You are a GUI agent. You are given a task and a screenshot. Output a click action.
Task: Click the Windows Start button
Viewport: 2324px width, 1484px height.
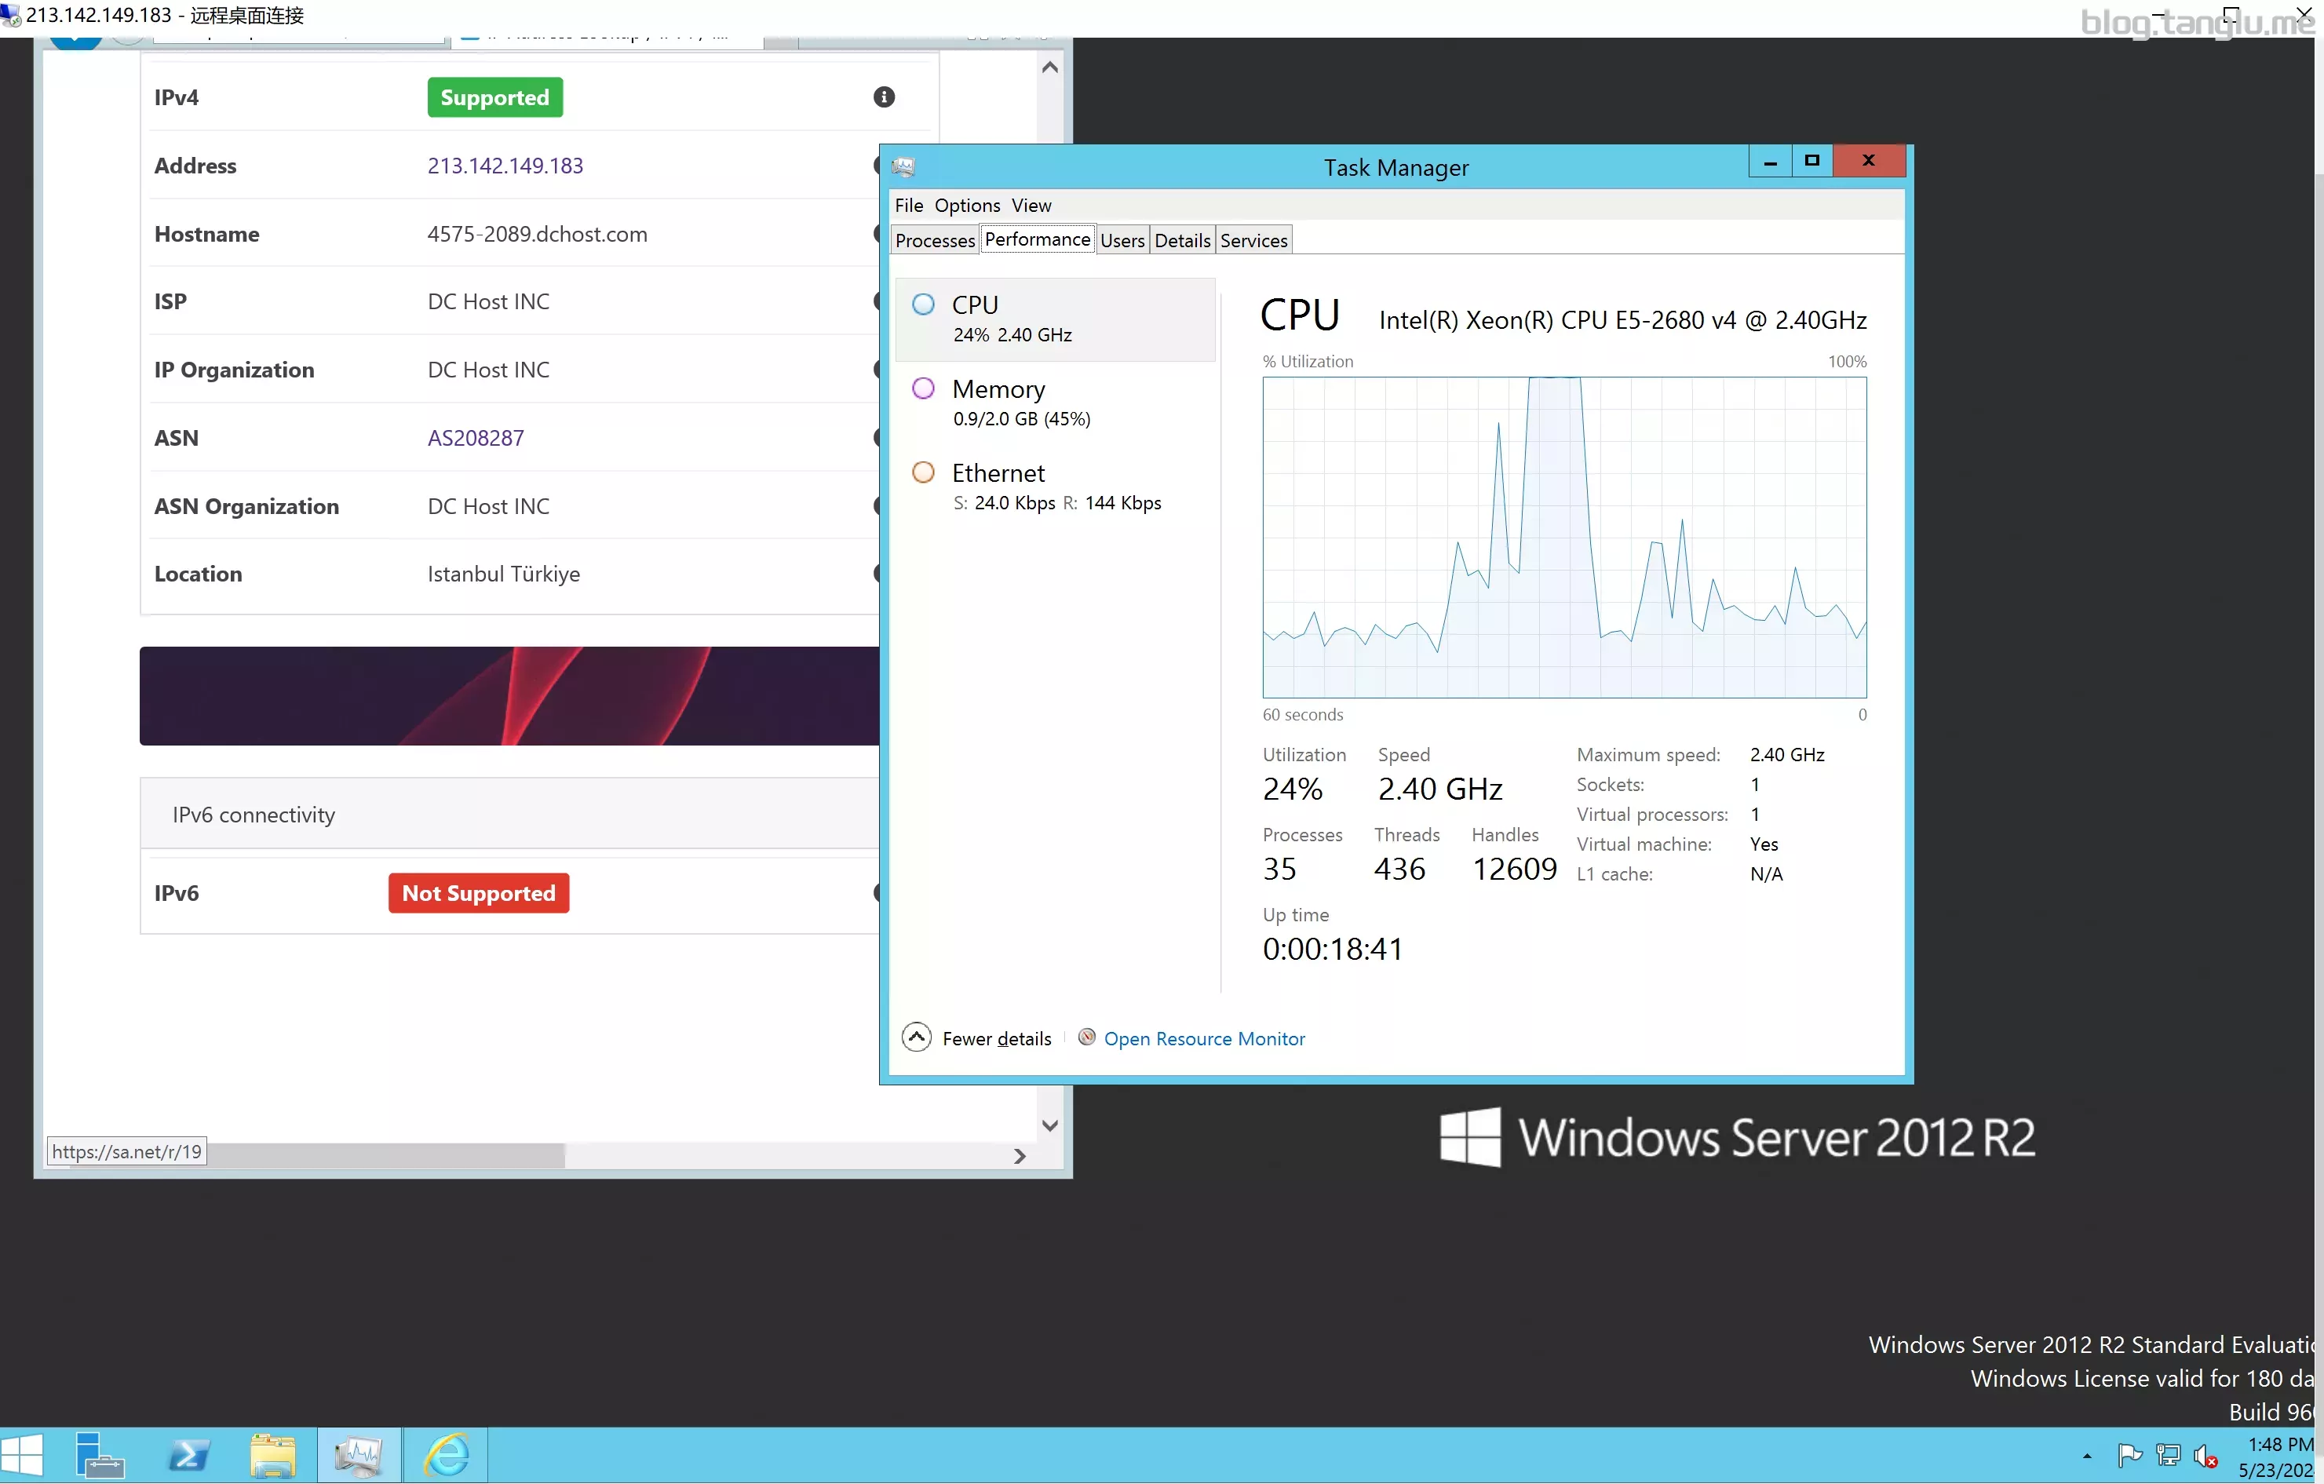tap(22, 1455)
